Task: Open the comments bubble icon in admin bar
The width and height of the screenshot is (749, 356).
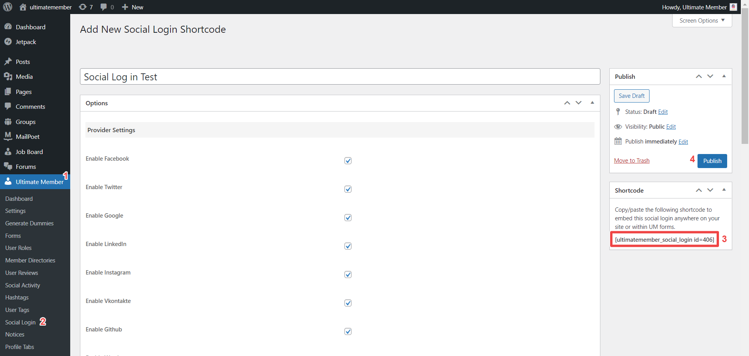Action: [x=104, y=7]
